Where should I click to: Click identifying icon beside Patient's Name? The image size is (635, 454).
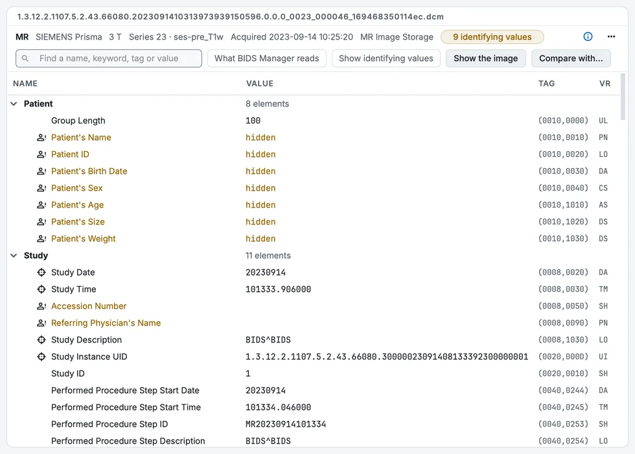coord(41,137)
